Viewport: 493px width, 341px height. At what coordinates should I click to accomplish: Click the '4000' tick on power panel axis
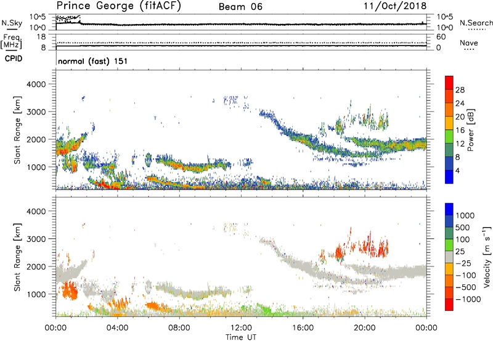coord(36,84)
